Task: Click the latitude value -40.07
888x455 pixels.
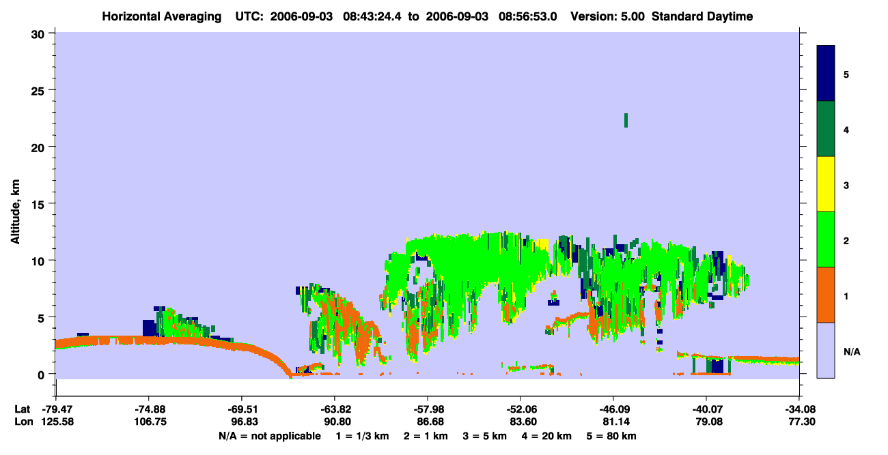Action: point(706,409)
